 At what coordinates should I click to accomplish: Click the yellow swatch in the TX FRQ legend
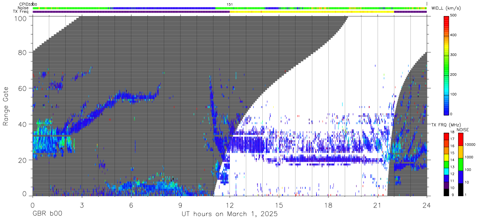446,157
